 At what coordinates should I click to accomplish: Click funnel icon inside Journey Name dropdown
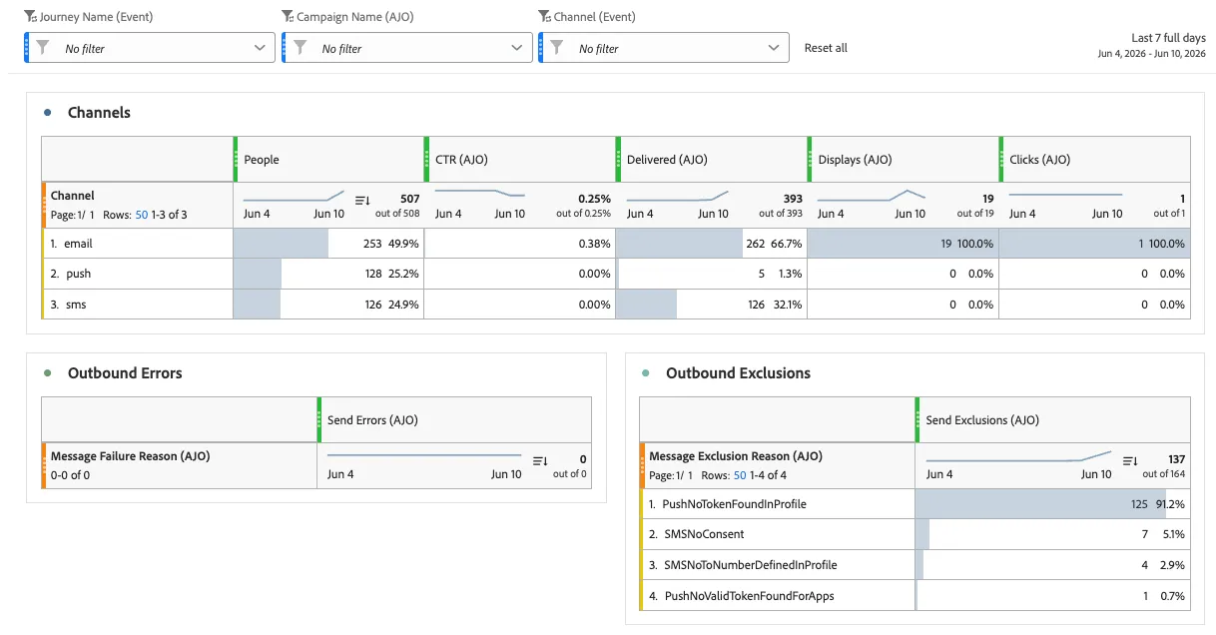[x=42, y=48]
